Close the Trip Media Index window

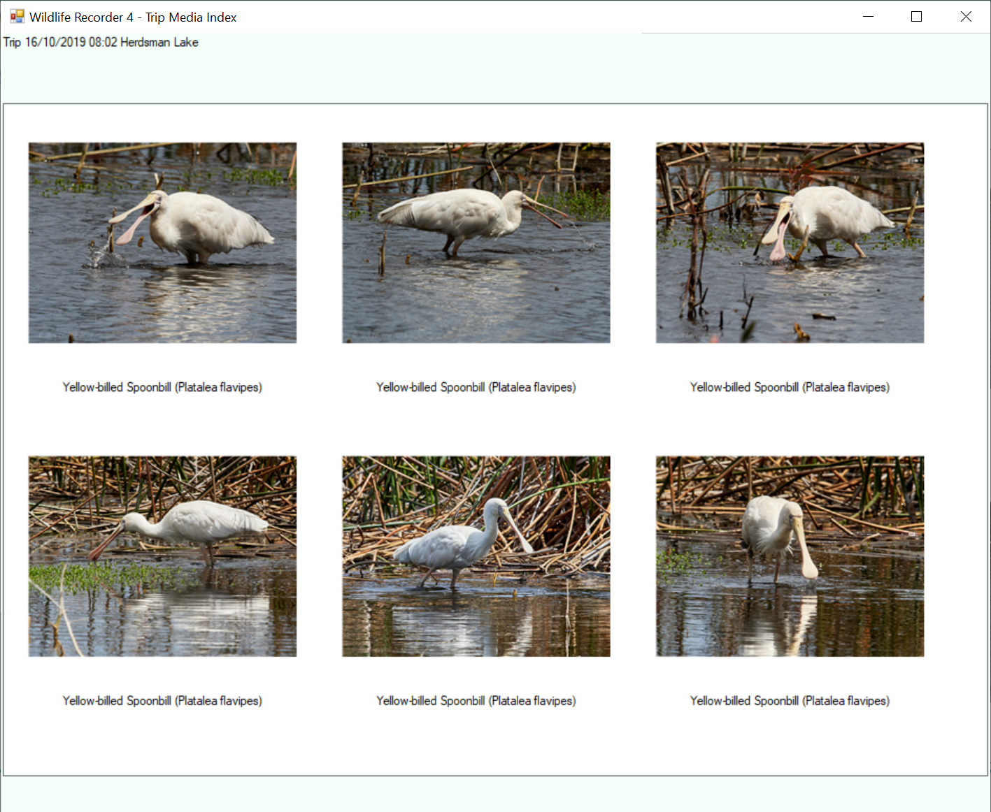tap(966, 16)
